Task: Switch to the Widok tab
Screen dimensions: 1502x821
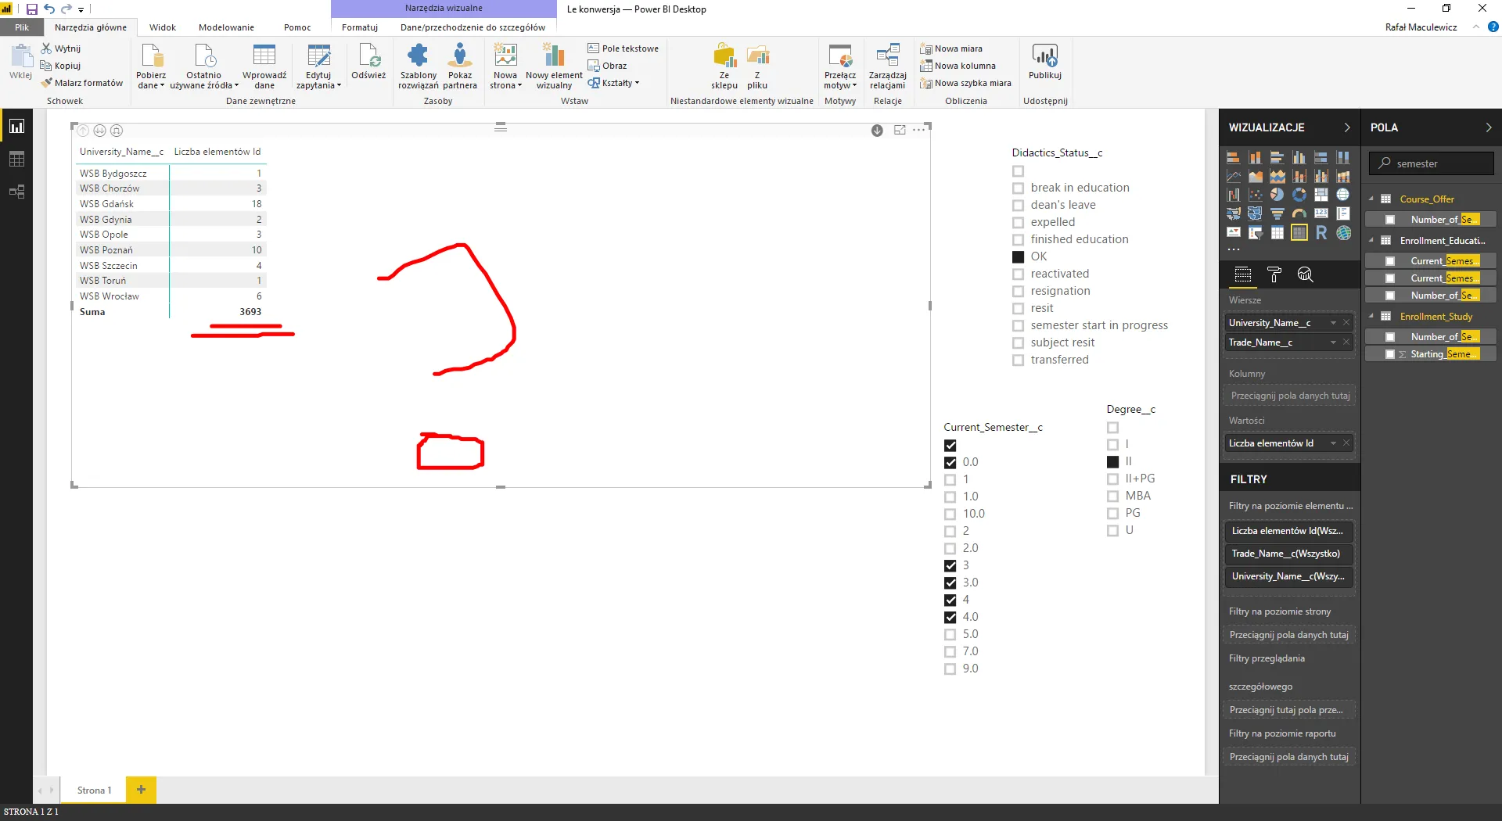Action: (163, 27)
